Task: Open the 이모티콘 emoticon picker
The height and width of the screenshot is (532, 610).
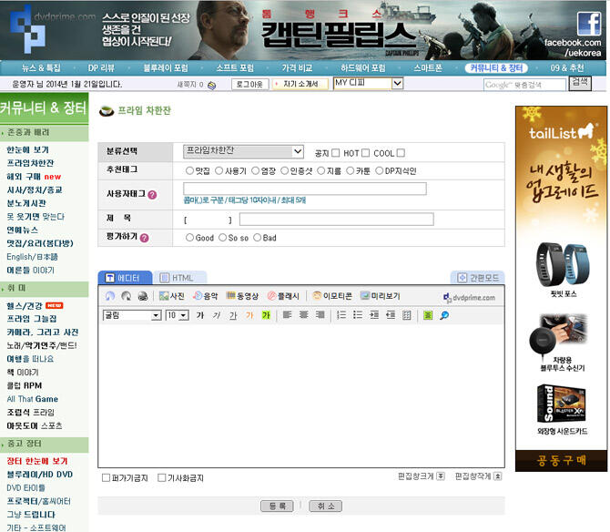Action: click(332, 296)
